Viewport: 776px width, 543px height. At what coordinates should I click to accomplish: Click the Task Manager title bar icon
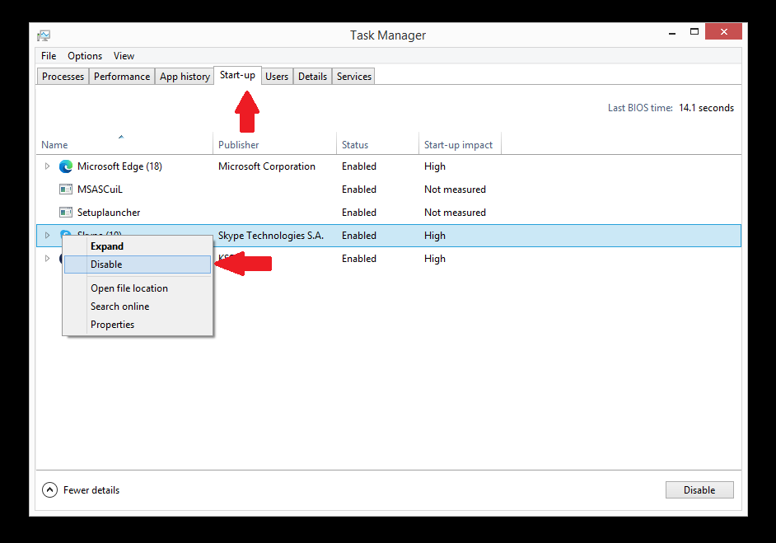pos(44,35)
